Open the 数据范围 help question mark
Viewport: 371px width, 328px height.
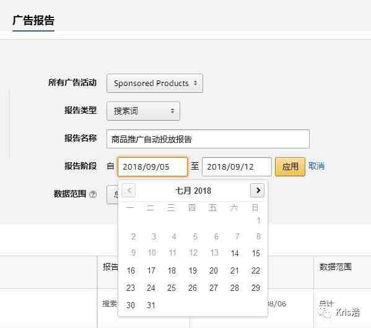click(93, 194)
